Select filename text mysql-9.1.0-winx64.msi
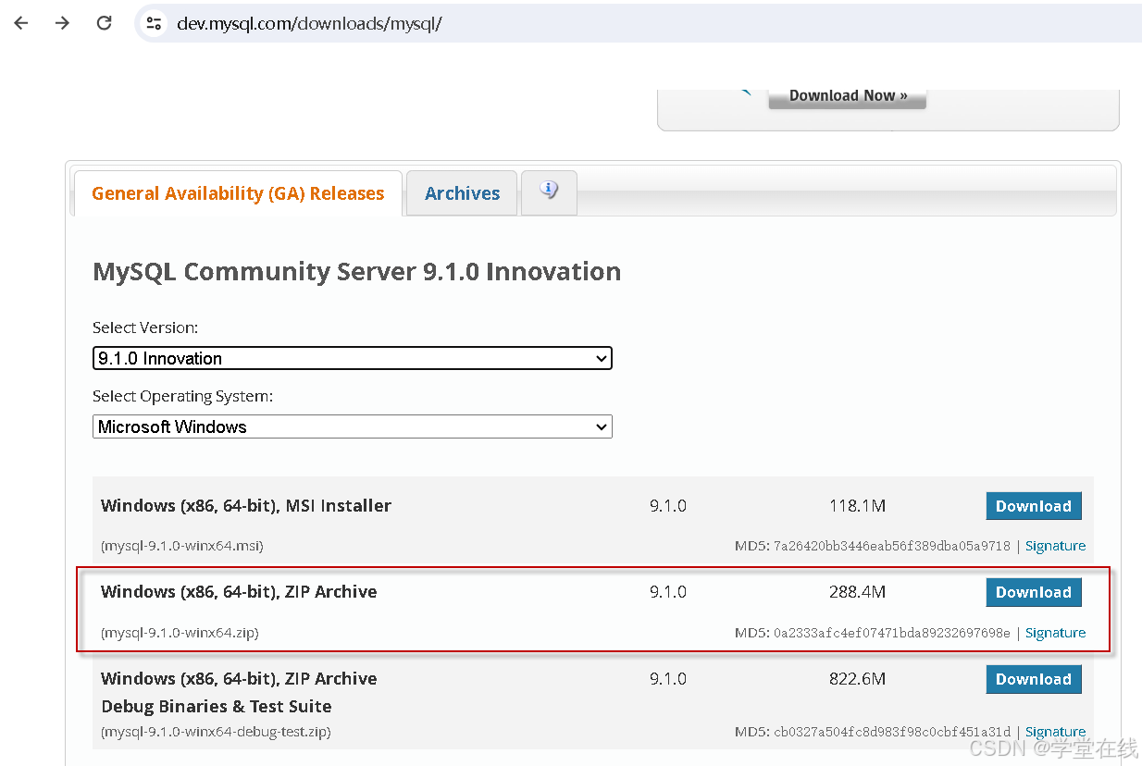Screen dimensions: 1142x766 (x=182, y=546)
